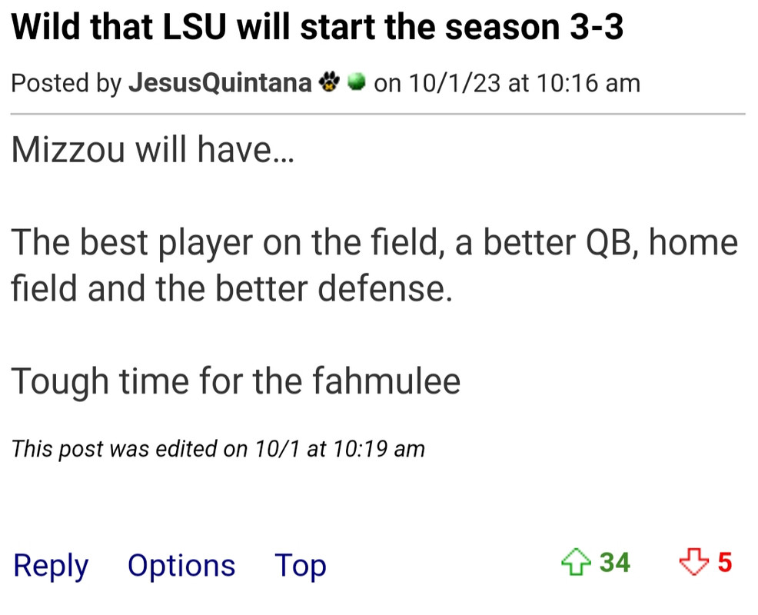This screenshot has width=758, height=615.
Task: Open the post Options menu
Action: pos(181,565)
